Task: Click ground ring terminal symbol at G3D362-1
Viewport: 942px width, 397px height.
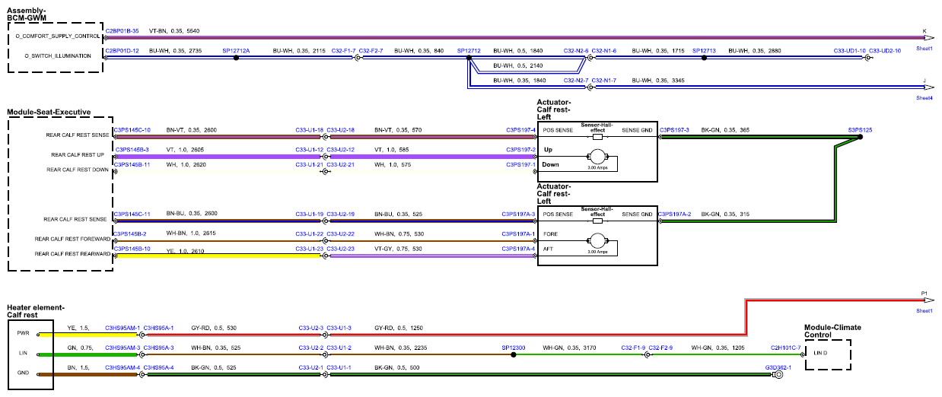Action: (778, 374)
